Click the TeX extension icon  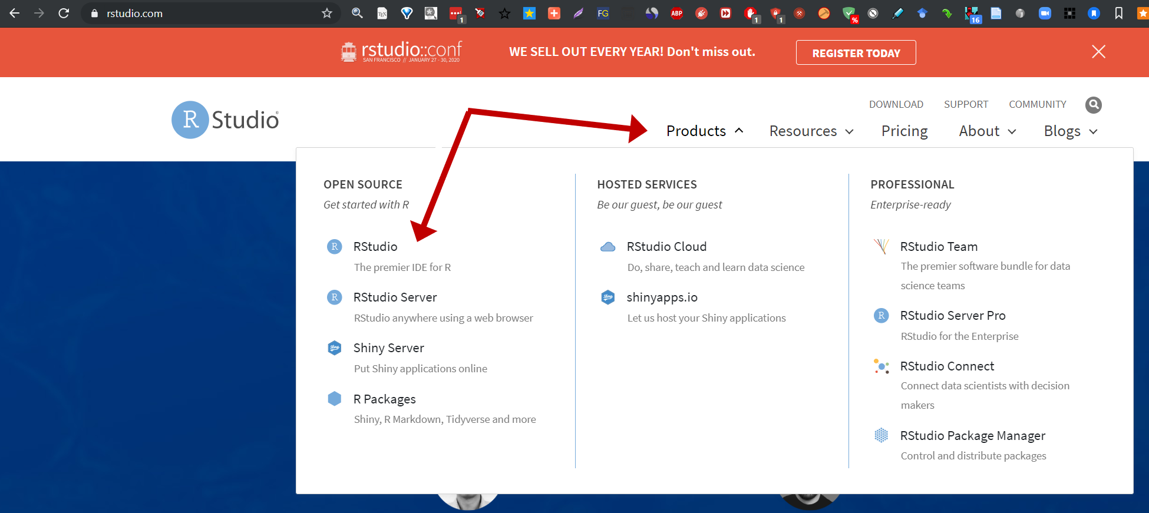[382, 13]
